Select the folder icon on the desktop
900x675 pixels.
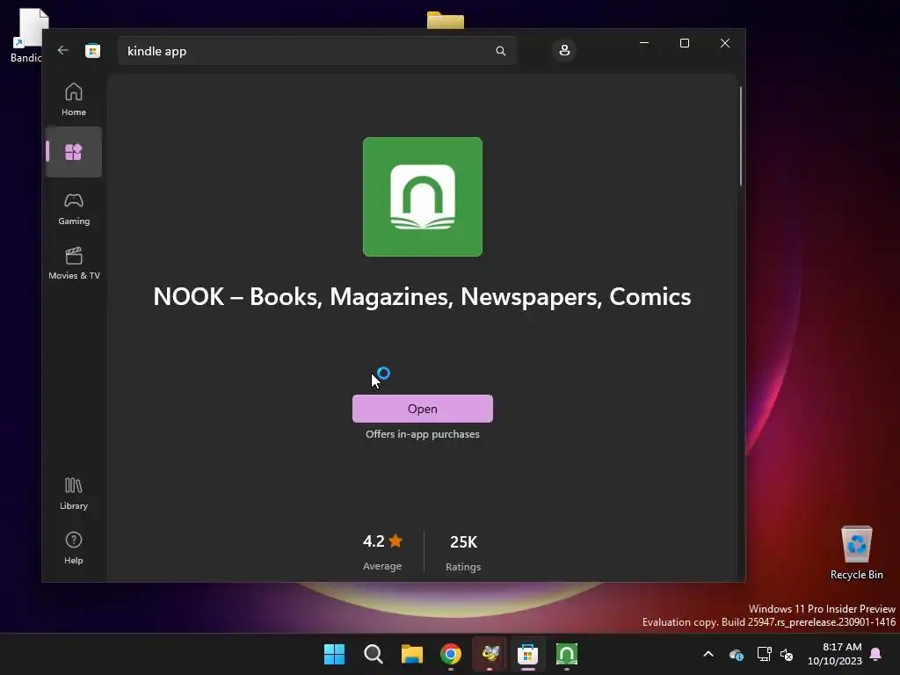click(446, 20)
